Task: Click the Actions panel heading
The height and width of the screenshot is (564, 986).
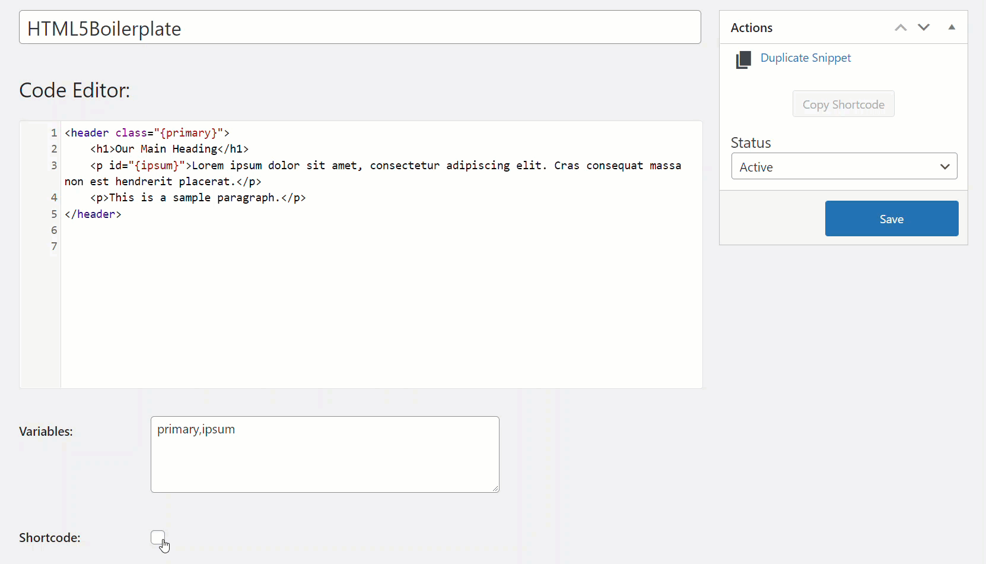Action: [752, 27]
